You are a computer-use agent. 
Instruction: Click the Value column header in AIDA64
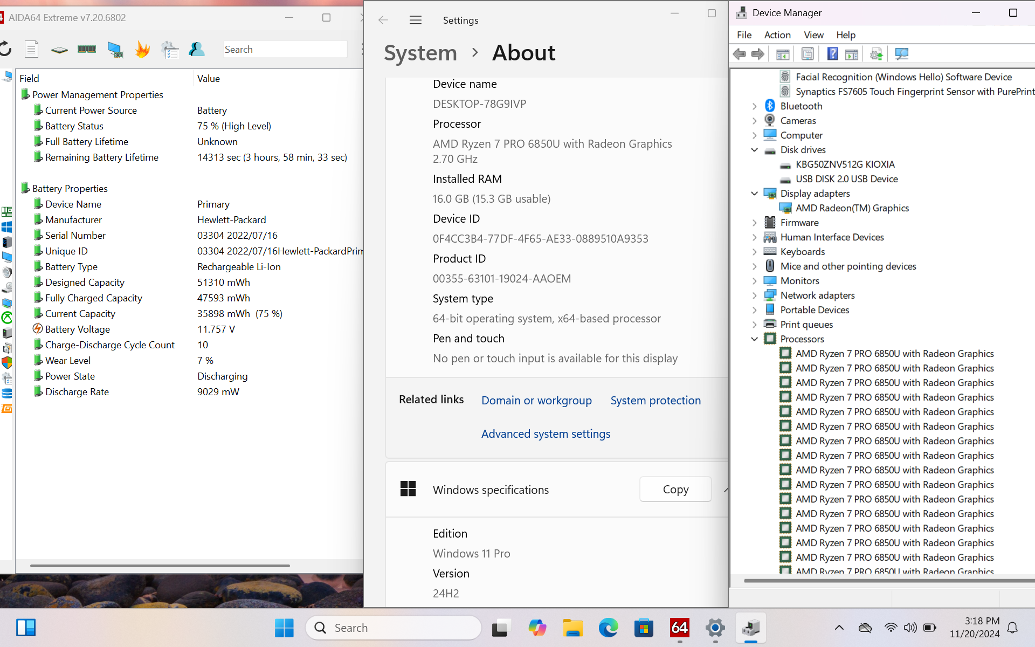pyautogui.click(x=278, y=79)
